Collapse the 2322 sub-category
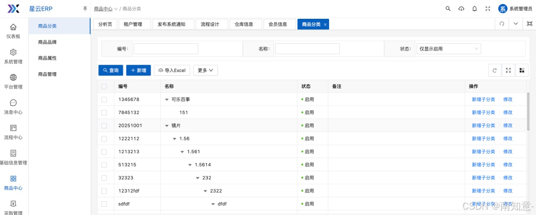Screen dimensions: 536x215 point(206,191)
